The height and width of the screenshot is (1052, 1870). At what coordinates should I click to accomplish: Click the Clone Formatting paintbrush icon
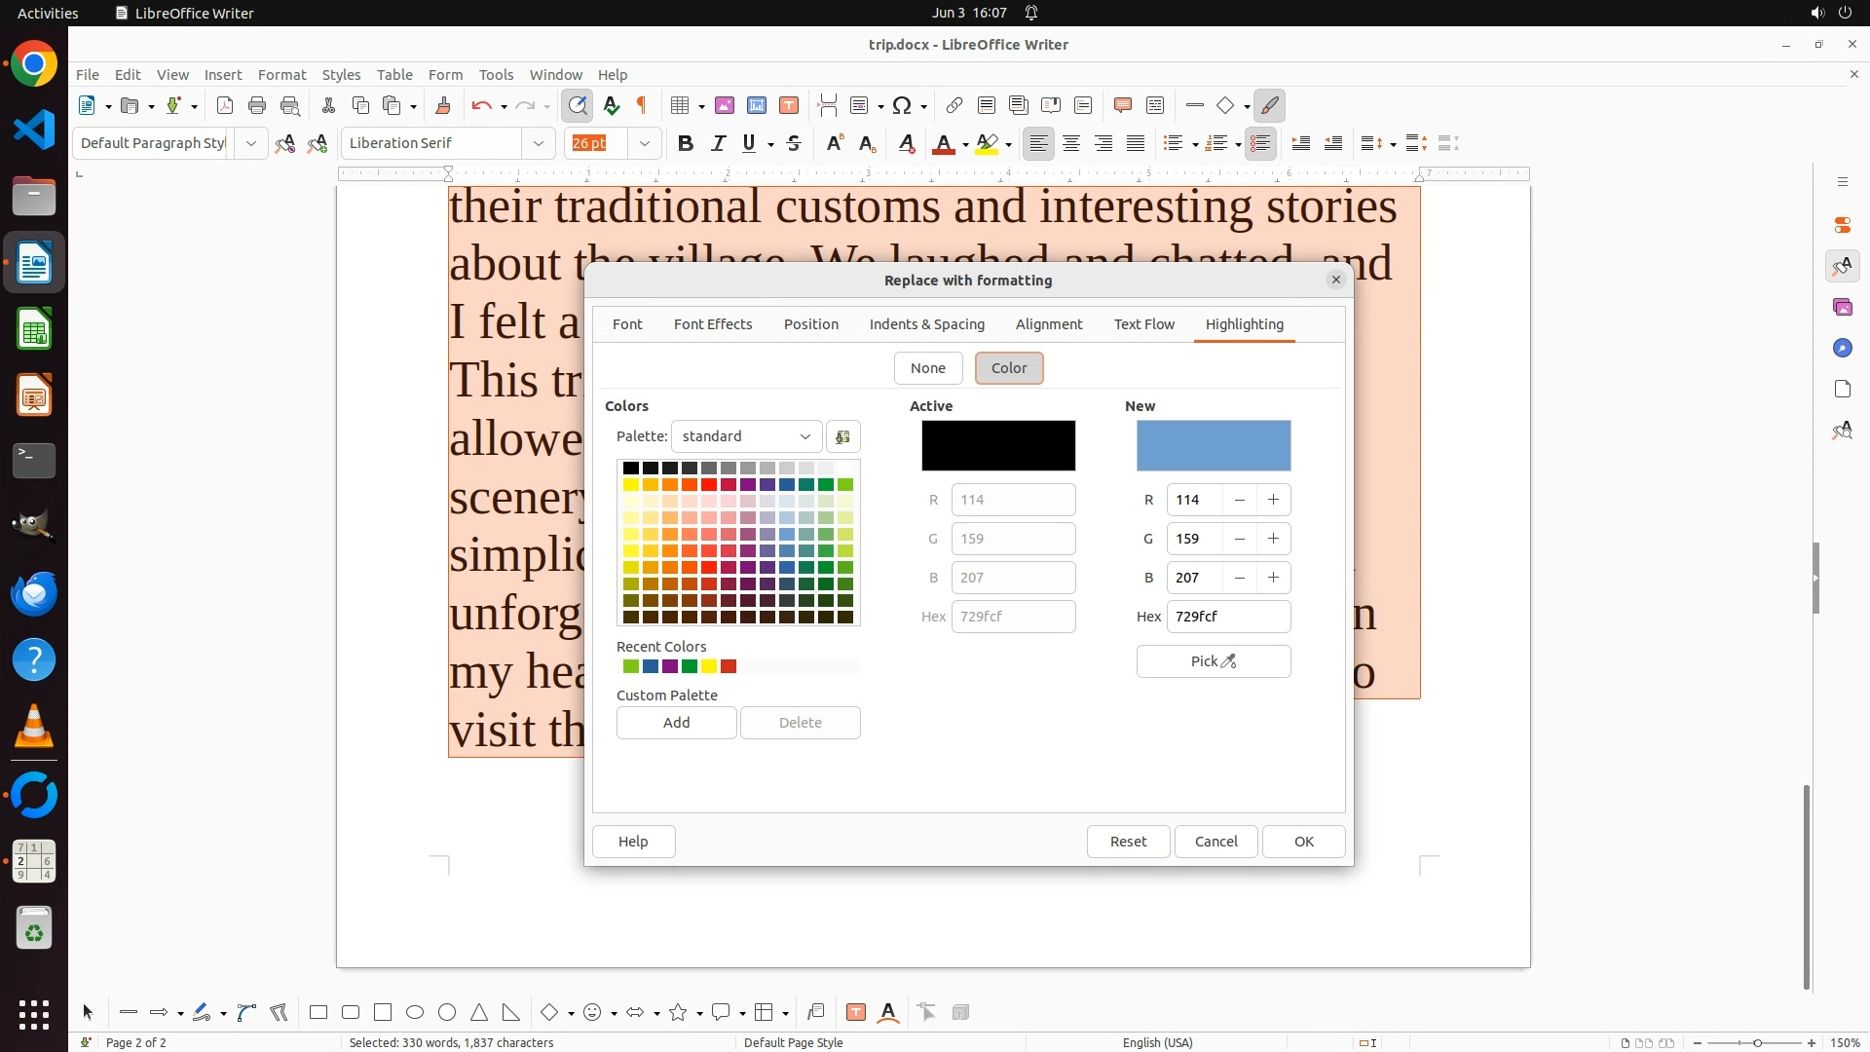pos(443,105)
